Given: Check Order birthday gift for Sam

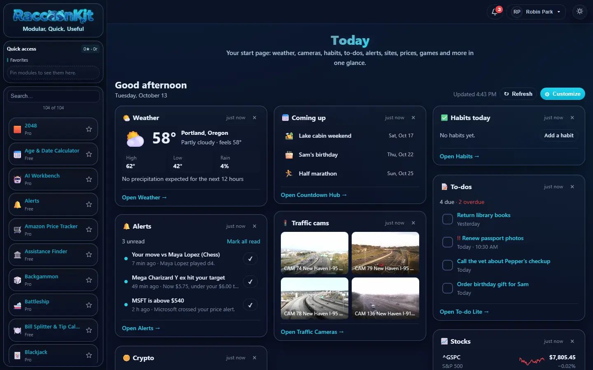Looking at the screenshot, I should [448, 288].
